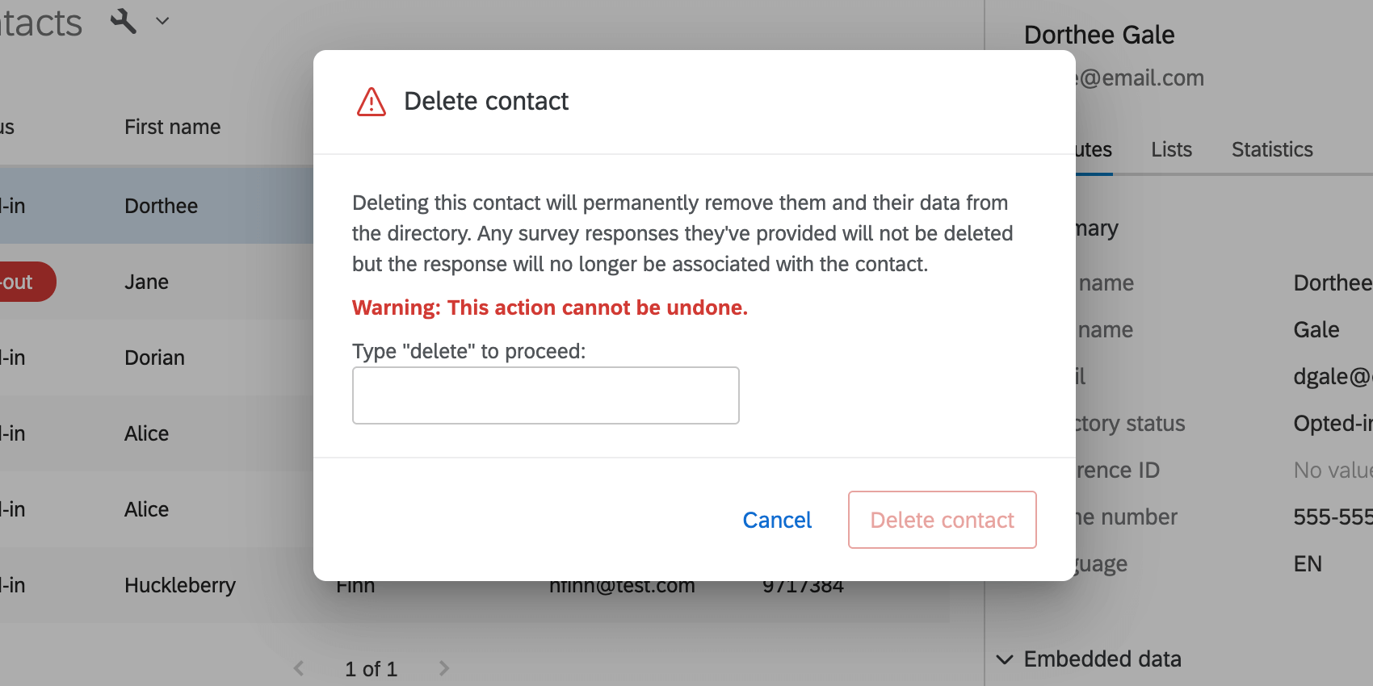Select the Jane contact row
Viewport: 1373px width, 686px height.
tap(146, 282)
